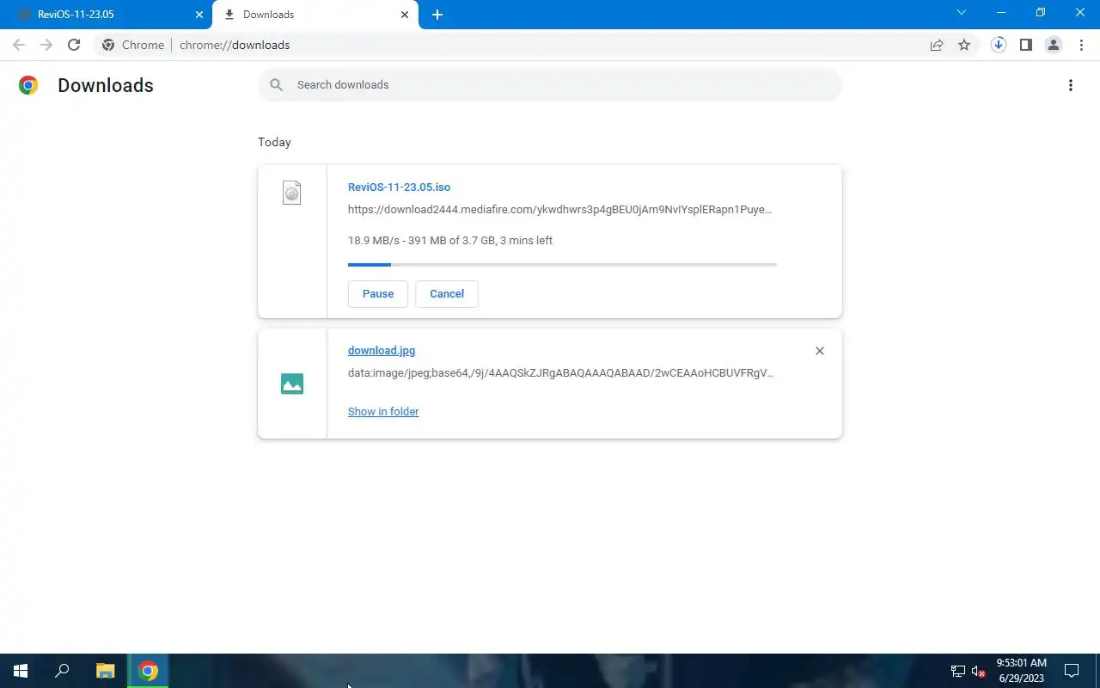Open the download.jpg file link
Viewport: 1100px width, 688px height.
(x=382, y=350)
